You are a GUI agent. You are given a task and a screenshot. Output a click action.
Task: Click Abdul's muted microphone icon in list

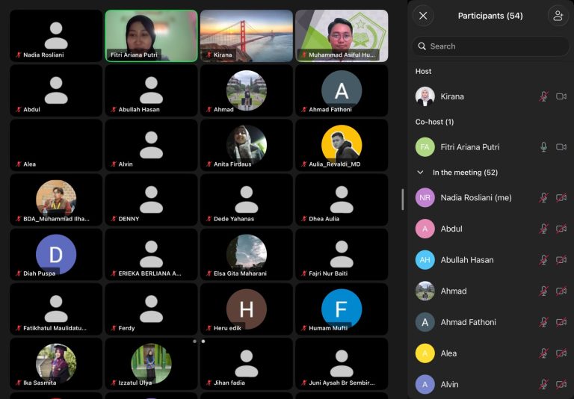pos(543,229)
